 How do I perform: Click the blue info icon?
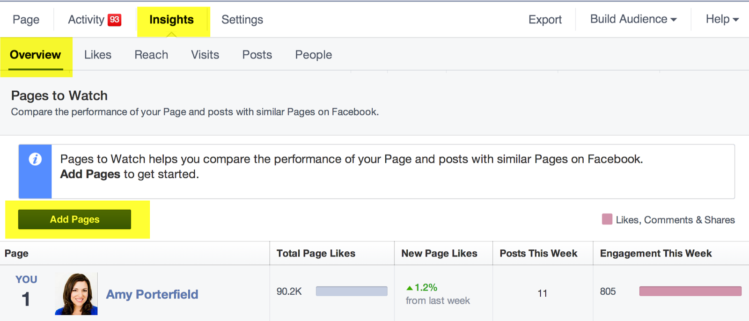(35, 160)
